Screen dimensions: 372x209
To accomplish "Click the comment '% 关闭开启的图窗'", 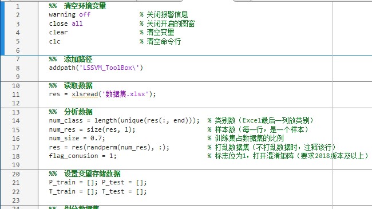I will click(x=167, y=23).
